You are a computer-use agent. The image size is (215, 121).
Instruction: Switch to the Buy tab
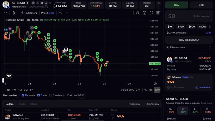(177, 5)
